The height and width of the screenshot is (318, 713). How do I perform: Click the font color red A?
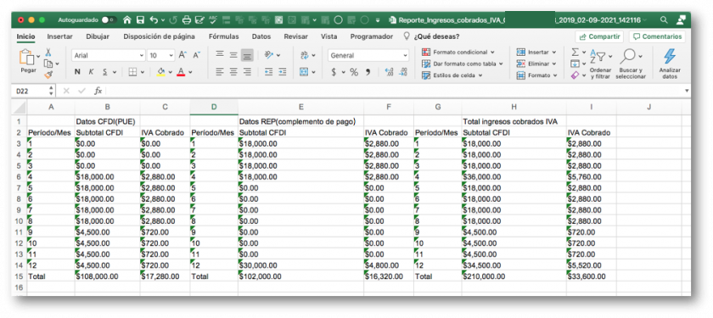pyautogui.click(x=181, y=72)
